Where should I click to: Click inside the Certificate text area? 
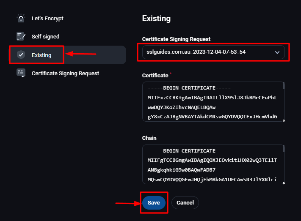tap(212, 101)
